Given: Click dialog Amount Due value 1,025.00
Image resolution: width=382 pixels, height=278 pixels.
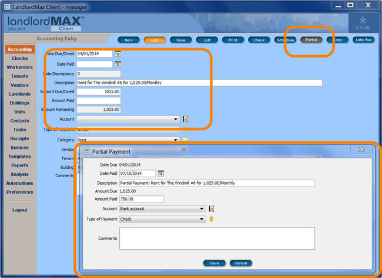Looking at the screenshot, I should click(128, 191).
